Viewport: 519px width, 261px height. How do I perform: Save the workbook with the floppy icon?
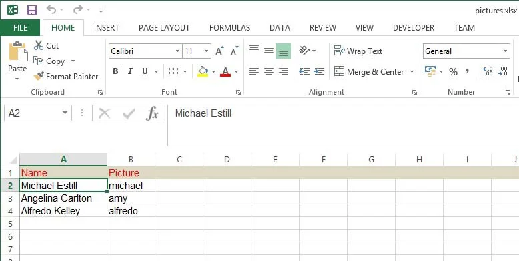pos(32,10)
